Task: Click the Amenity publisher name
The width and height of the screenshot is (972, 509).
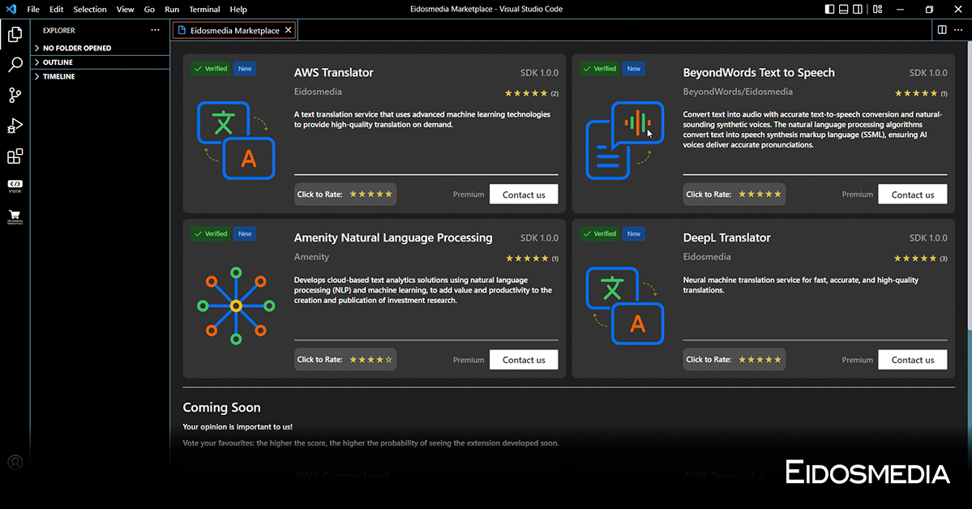Action: (311, 257)
